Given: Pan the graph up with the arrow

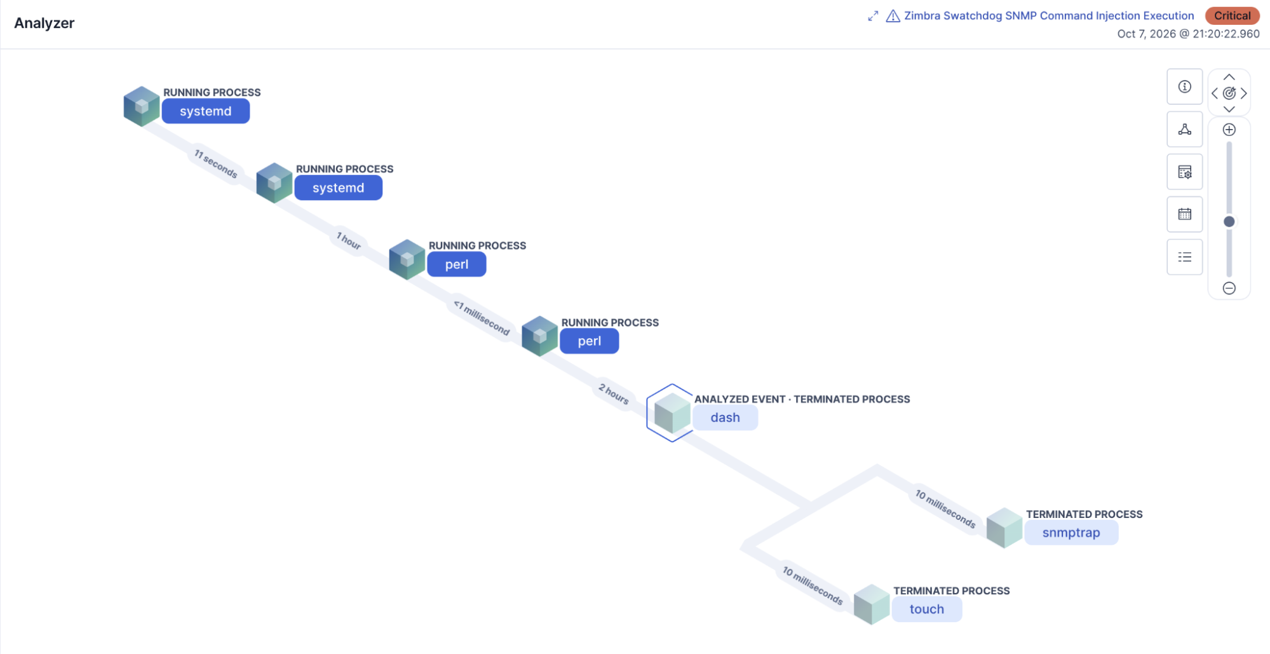Looking at the screenshot, I should pos(1229,77).
